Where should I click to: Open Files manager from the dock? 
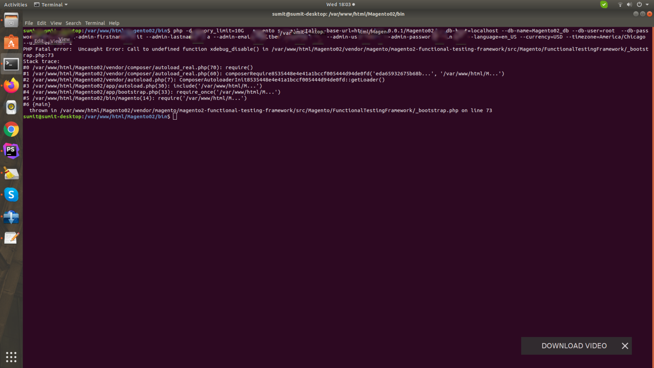(x=11, y=20)
